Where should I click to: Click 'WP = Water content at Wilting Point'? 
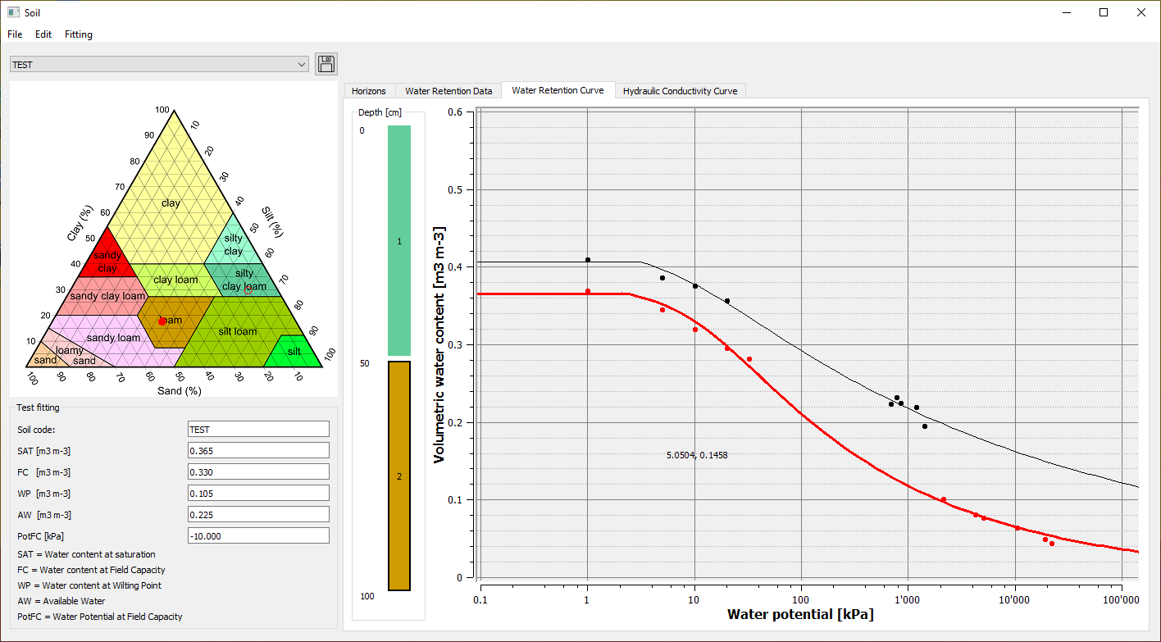click(x=89, y=585)
